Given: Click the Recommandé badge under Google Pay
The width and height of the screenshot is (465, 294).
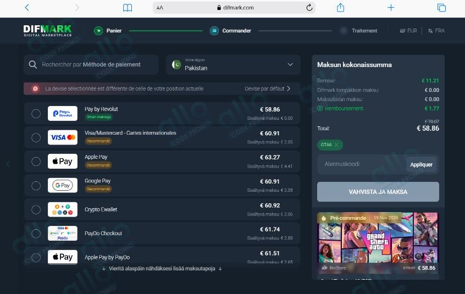Looking at the screenshot, I should coord(98,189).
